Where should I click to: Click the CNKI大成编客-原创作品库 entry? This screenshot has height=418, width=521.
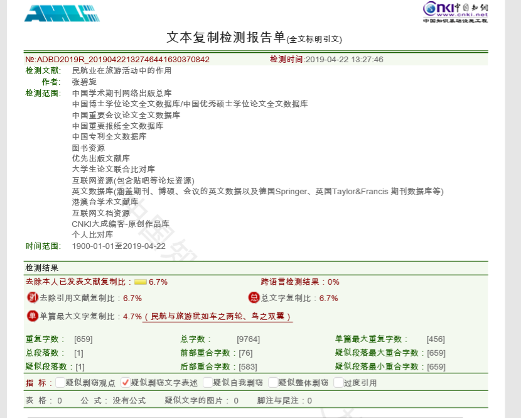coord(121,224)
